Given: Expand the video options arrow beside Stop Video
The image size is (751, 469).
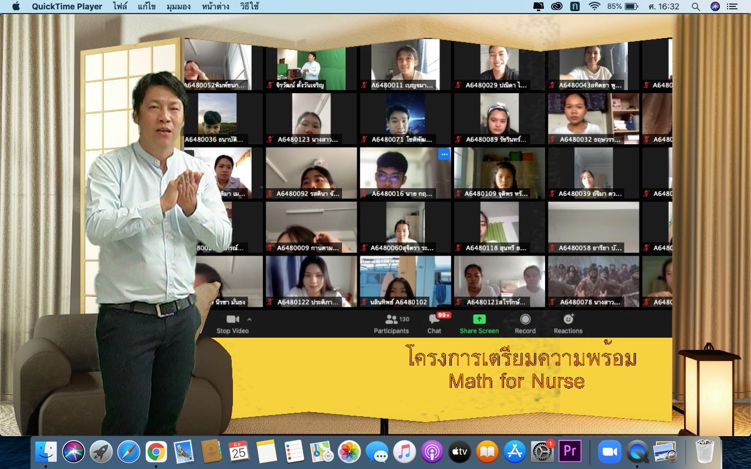Looking at the screenshot, I should click(x=249, y=320).
